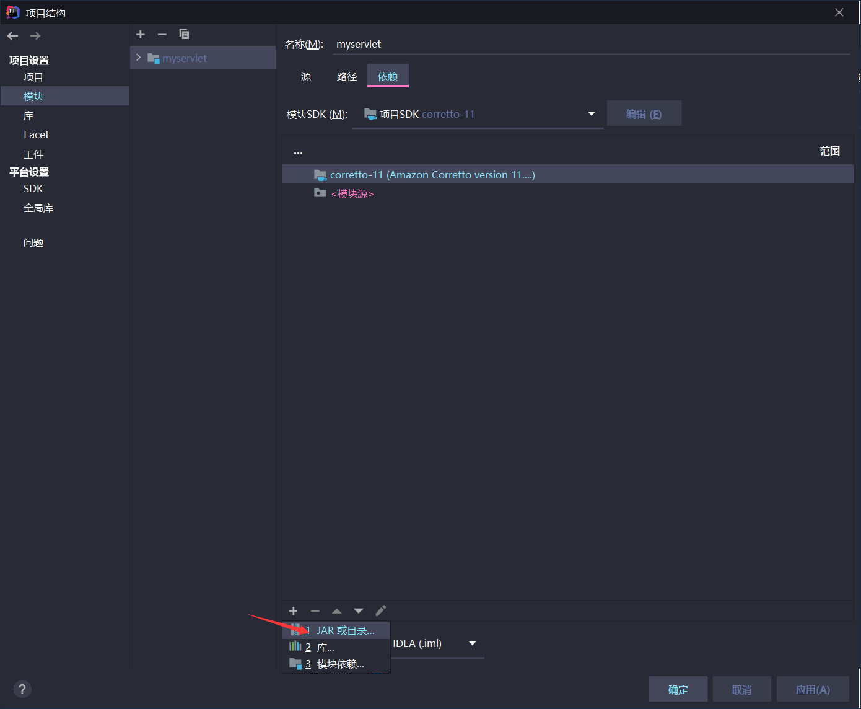The image size is (861, 709).
Task: Remove the selected dependency entry
Action: [315, 611]
